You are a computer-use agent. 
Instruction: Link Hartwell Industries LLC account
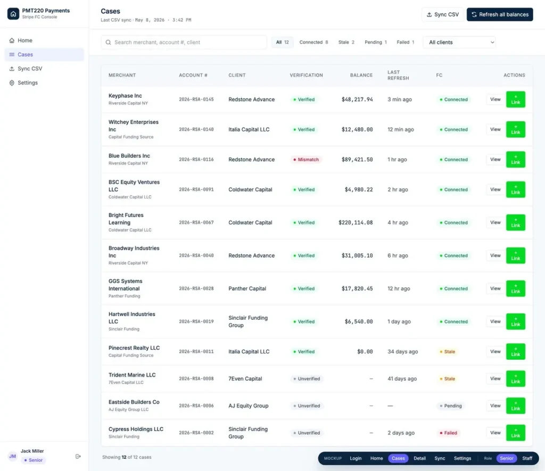click(515, 321)
